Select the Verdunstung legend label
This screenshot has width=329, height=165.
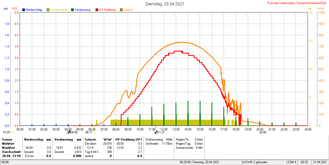[83, 10]
